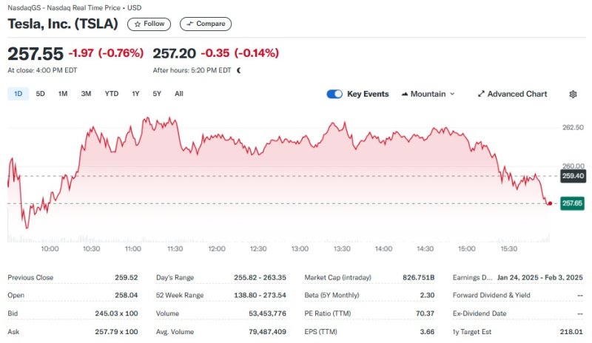Click the after-hours moon icon
Viewport: 592px width, 343px height.
239,70
